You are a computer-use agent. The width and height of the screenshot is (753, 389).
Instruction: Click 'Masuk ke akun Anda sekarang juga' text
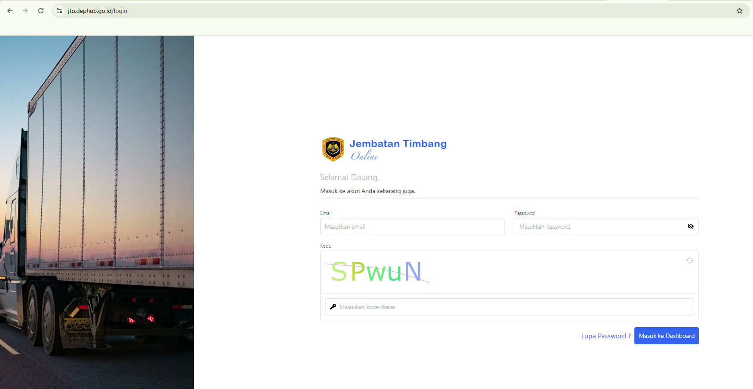pyautogui.click(x=367, y=191)
